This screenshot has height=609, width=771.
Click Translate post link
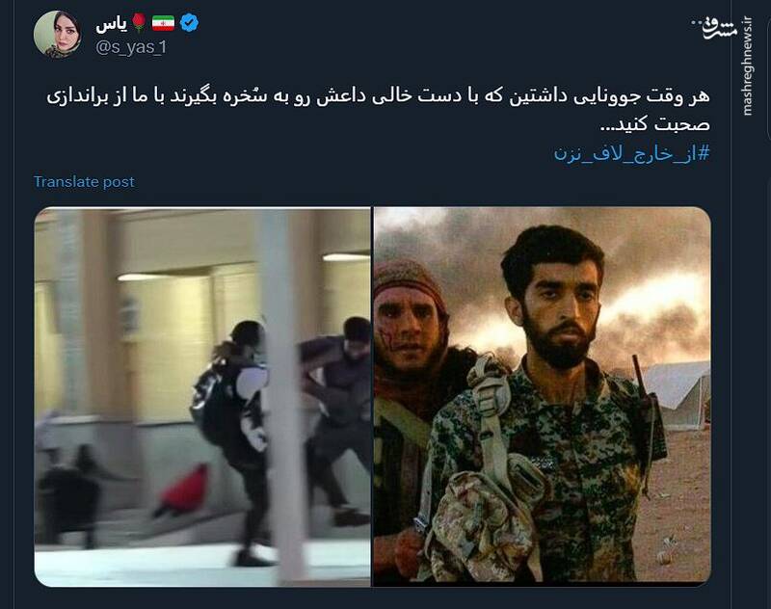pyautogui.click(x=84, y=182)
